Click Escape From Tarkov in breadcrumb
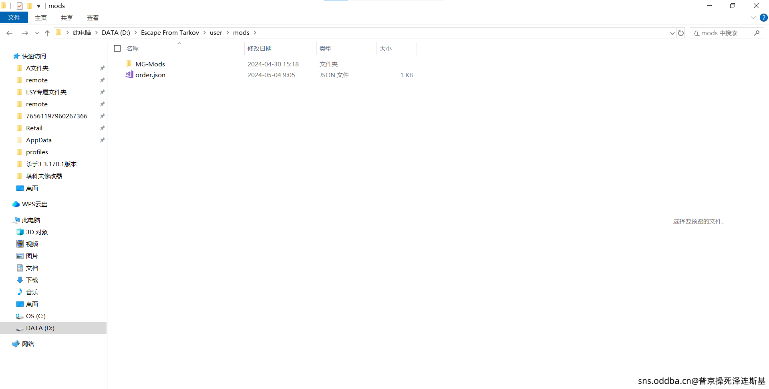 [170, 33]
